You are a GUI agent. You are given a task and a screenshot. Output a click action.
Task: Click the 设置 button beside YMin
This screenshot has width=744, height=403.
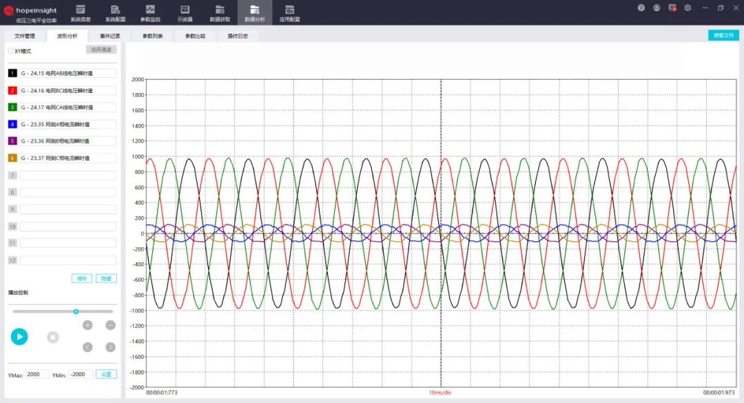click(x=106, y=374)
